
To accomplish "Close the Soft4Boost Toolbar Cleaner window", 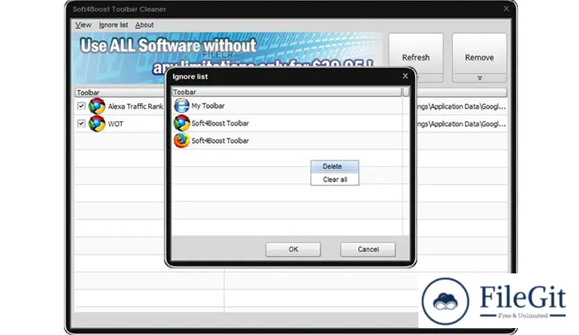I will (506, 8).
